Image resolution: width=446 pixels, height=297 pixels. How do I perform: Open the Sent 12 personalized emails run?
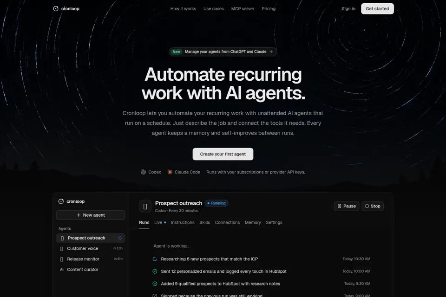click(262, 271)
